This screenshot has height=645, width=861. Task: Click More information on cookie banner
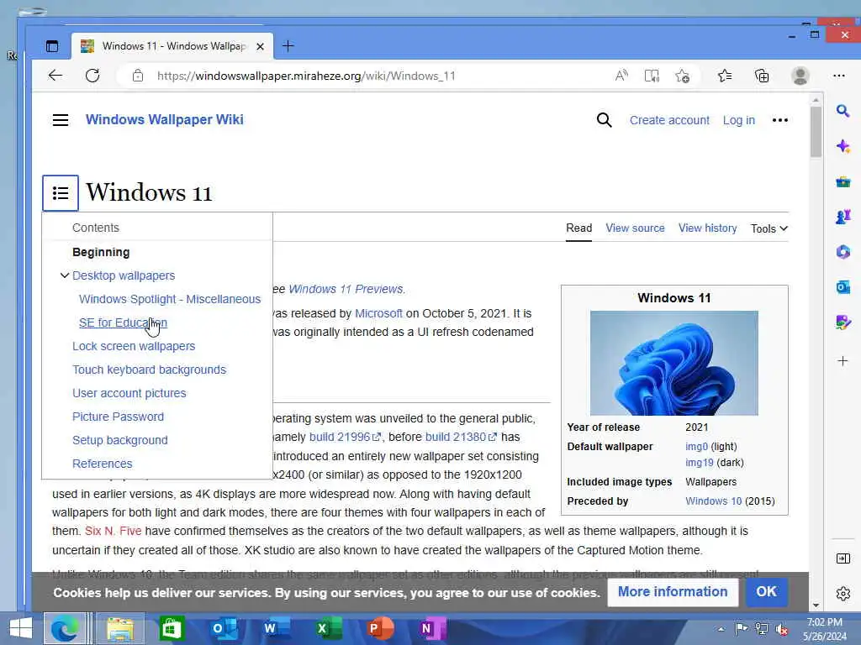tap(673, 592)
